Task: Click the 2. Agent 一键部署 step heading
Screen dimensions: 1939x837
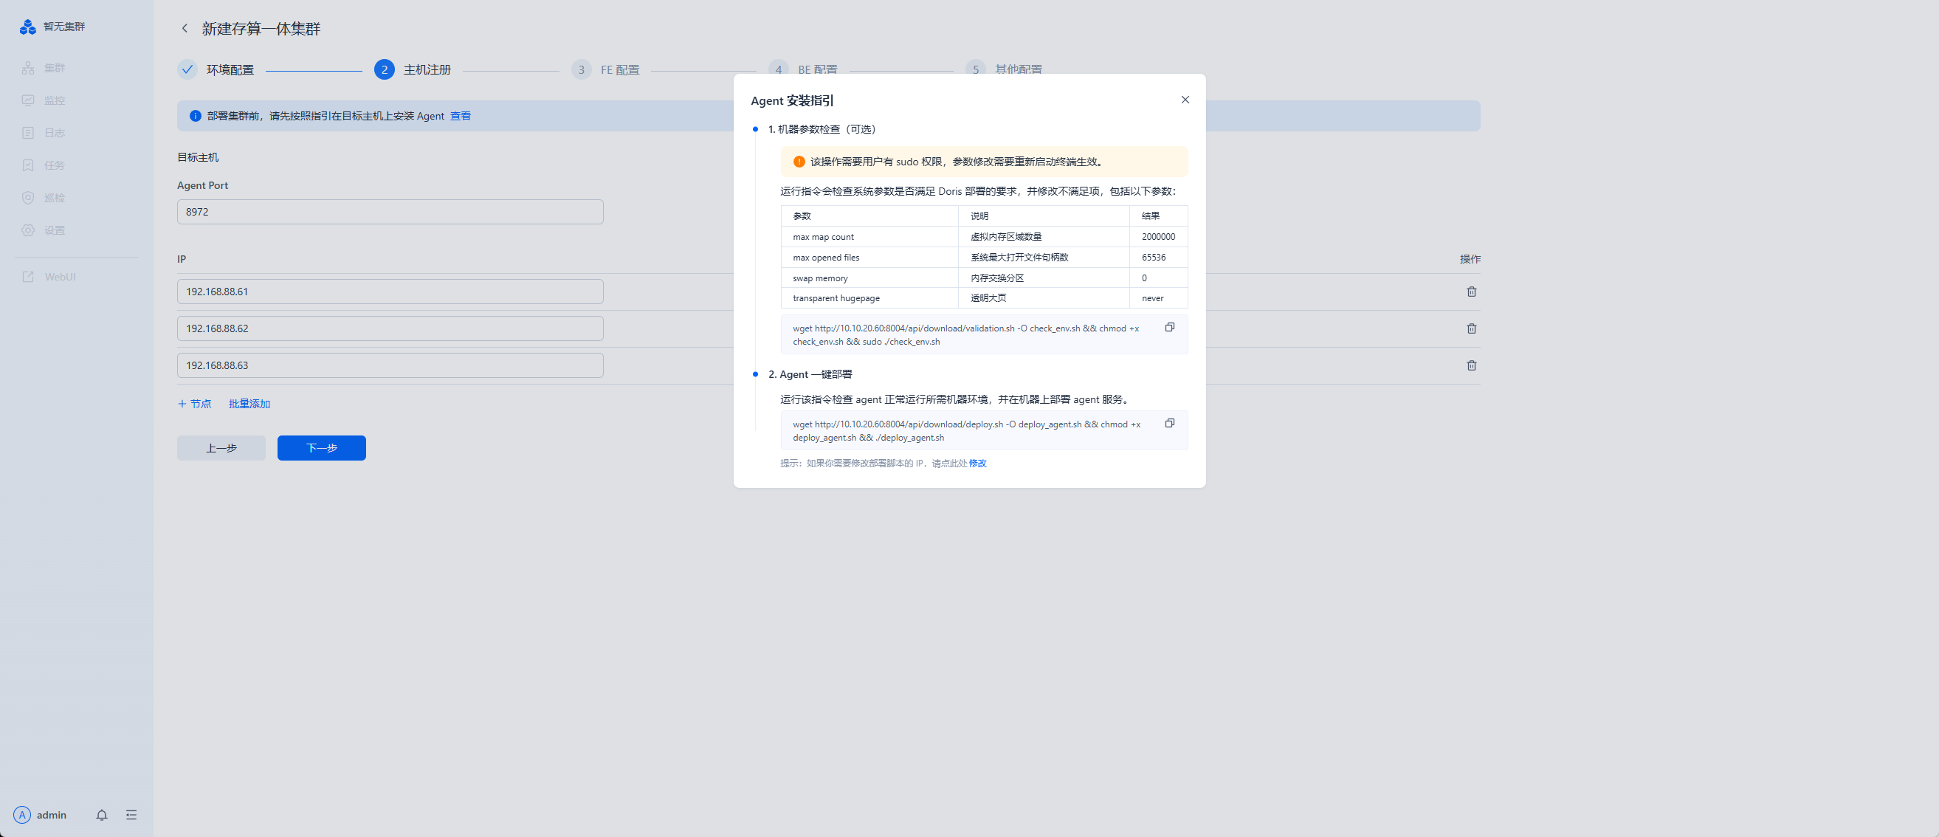Action: 810,374
